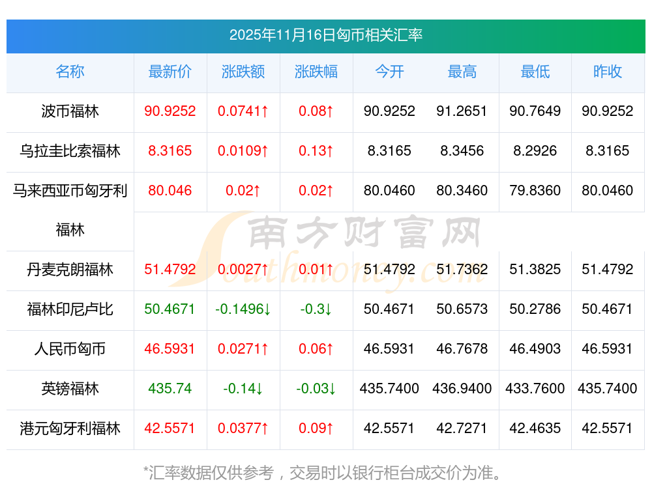The width and height of the screenshot is (652, 493).
Task: Click the 涨跌额 column header
Action: [243, 72]
